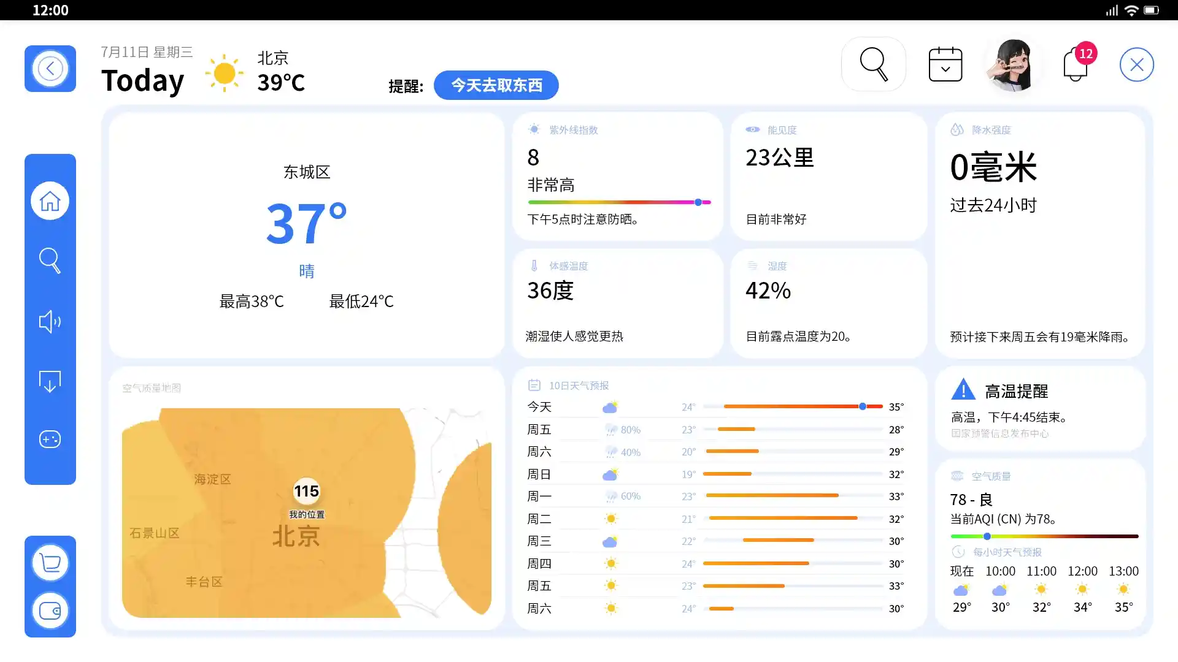Click the 晴 condition label

pos(307,271)
